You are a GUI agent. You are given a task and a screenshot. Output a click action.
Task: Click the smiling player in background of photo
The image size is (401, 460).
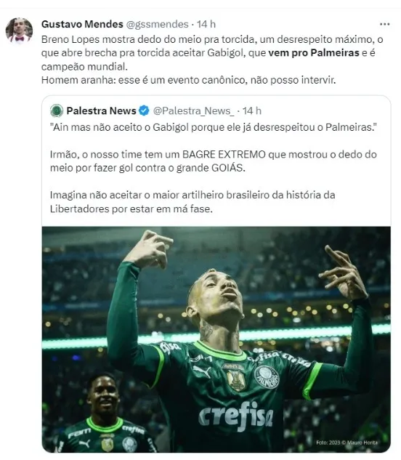click(x=104, y=413)
